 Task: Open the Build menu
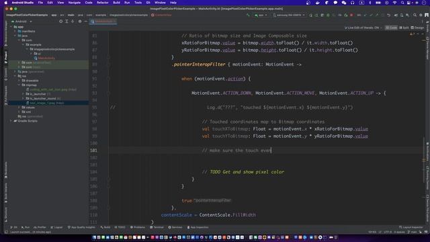click(x=116, y=3)
